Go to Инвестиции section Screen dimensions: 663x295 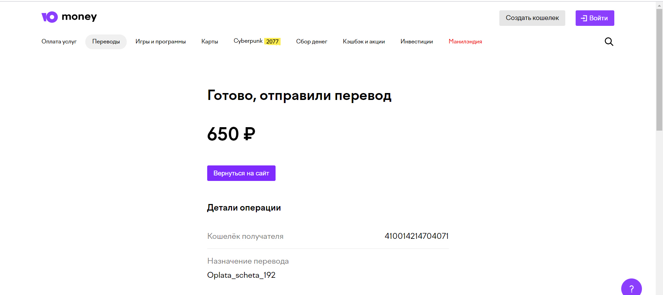coord(416,42)
